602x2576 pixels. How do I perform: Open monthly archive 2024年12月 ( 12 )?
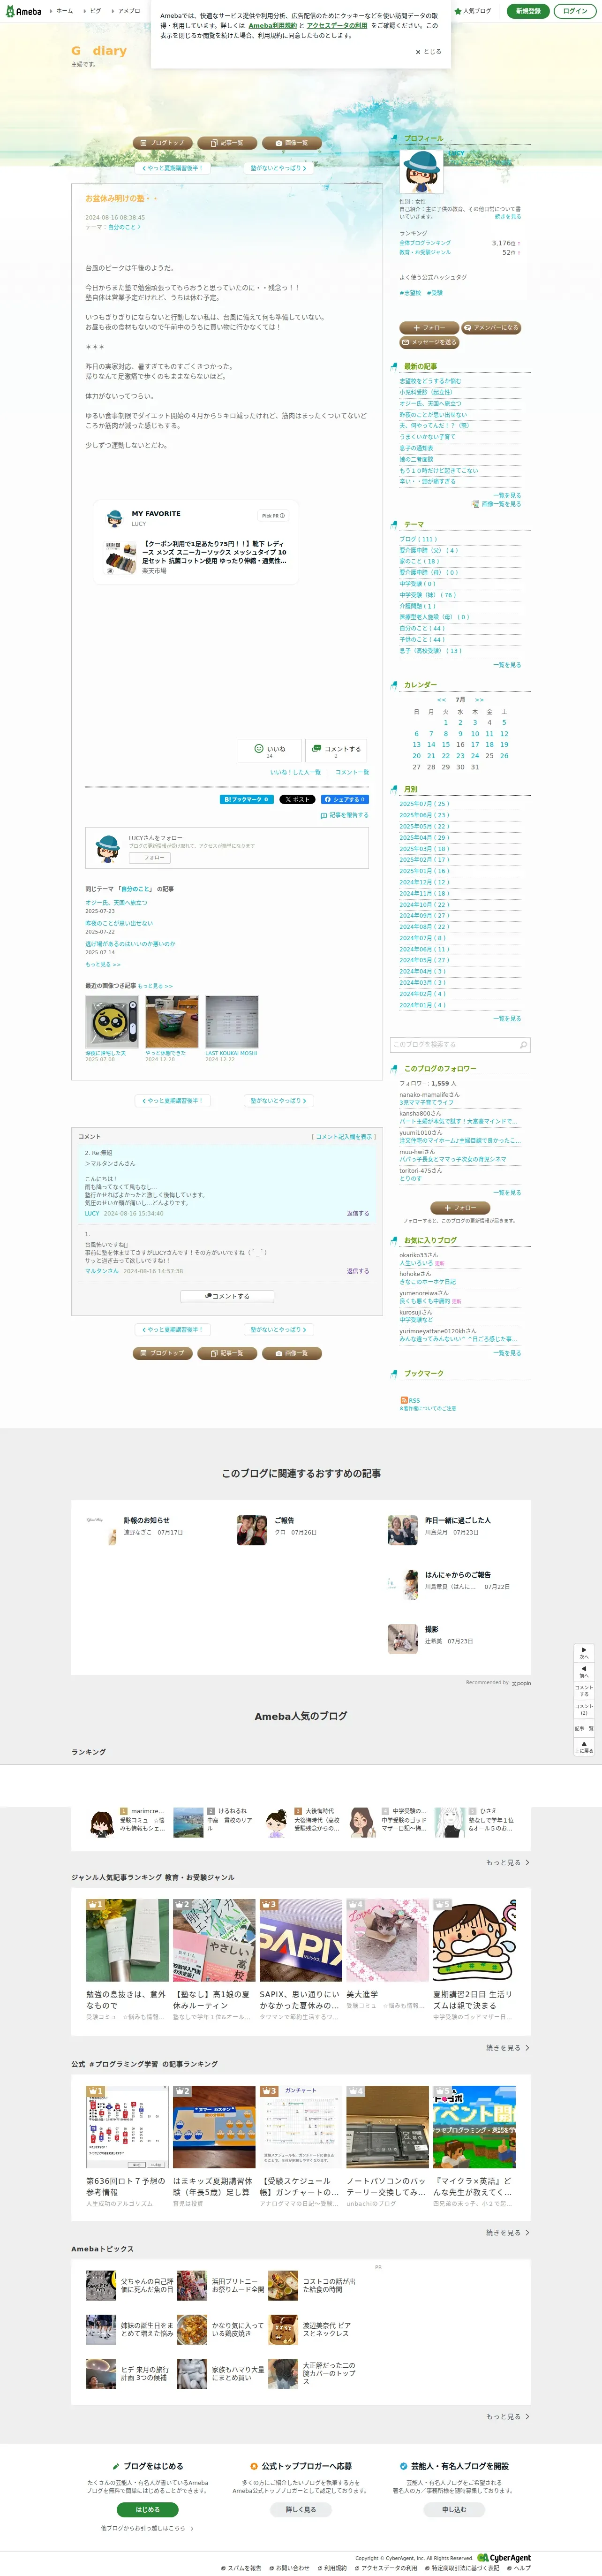(424, 882)
